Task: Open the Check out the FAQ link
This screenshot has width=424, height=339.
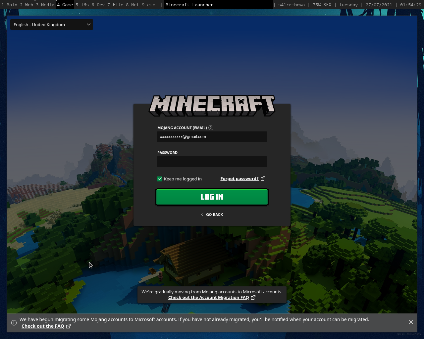Action: click(x=46, y=326)
